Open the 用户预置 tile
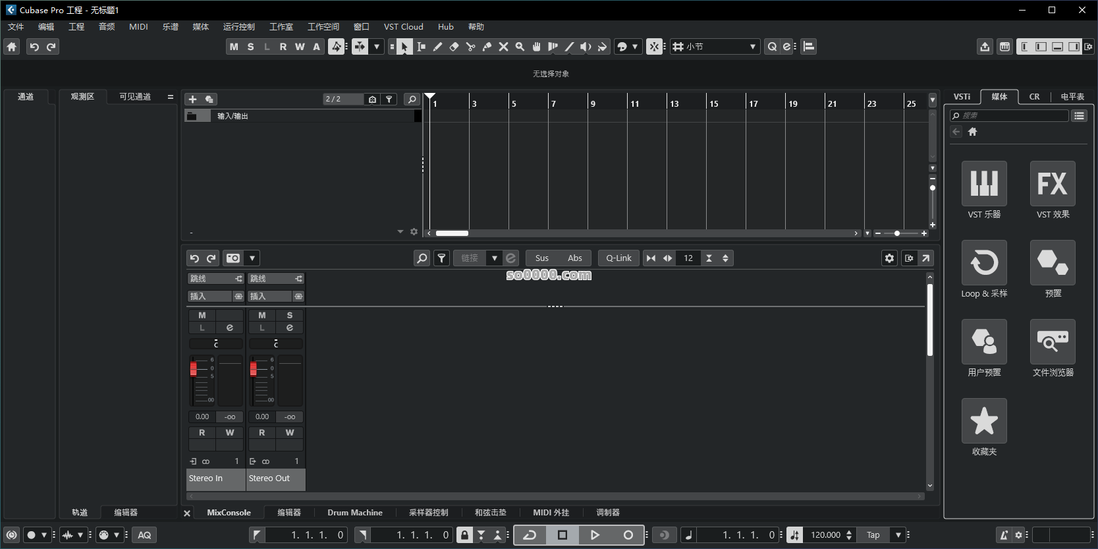Viewport: 1098px width, 549px height. point(984,342)
